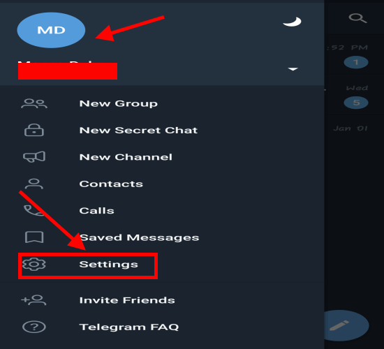Select New Secret Chat menu entry

tap(162, 130)
